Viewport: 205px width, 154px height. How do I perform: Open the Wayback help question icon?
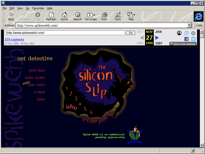[x=186, y=33]
